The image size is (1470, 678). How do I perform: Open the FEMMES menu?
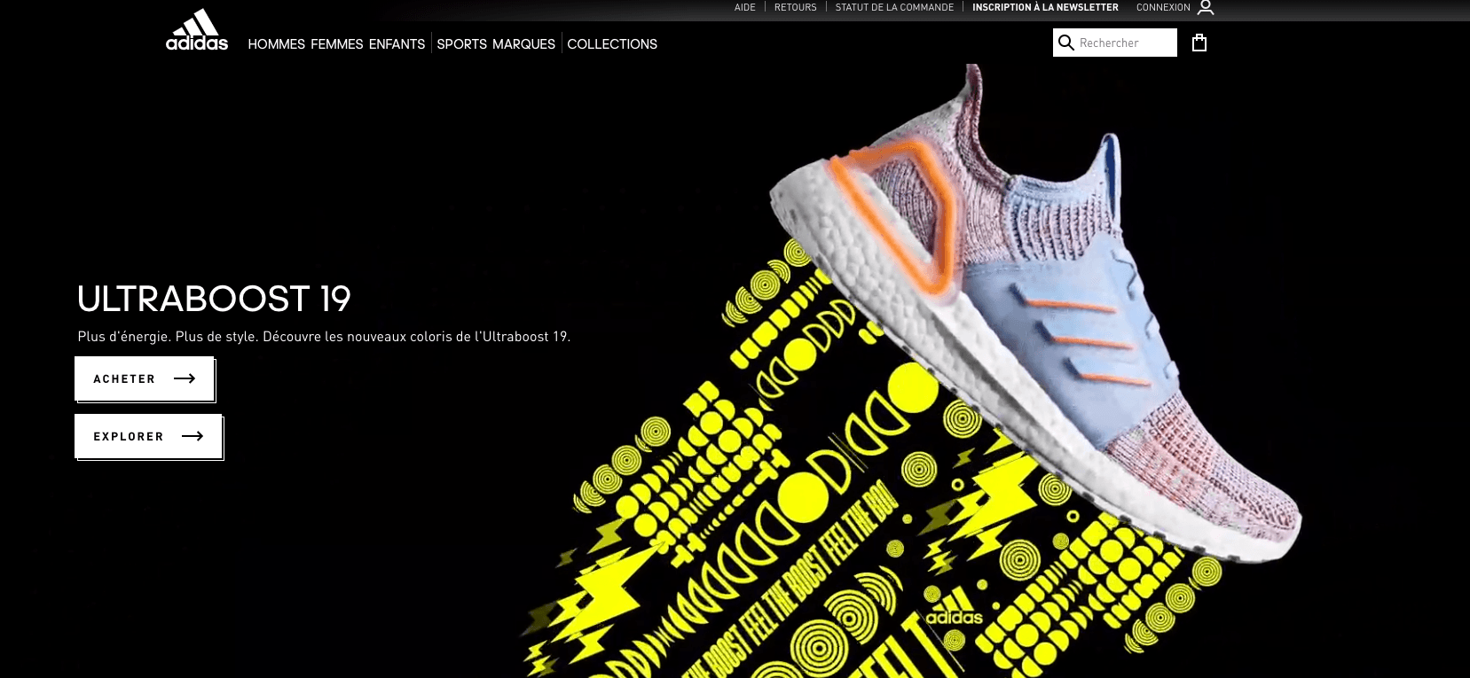pyautogui.click(x=337, y=44)
